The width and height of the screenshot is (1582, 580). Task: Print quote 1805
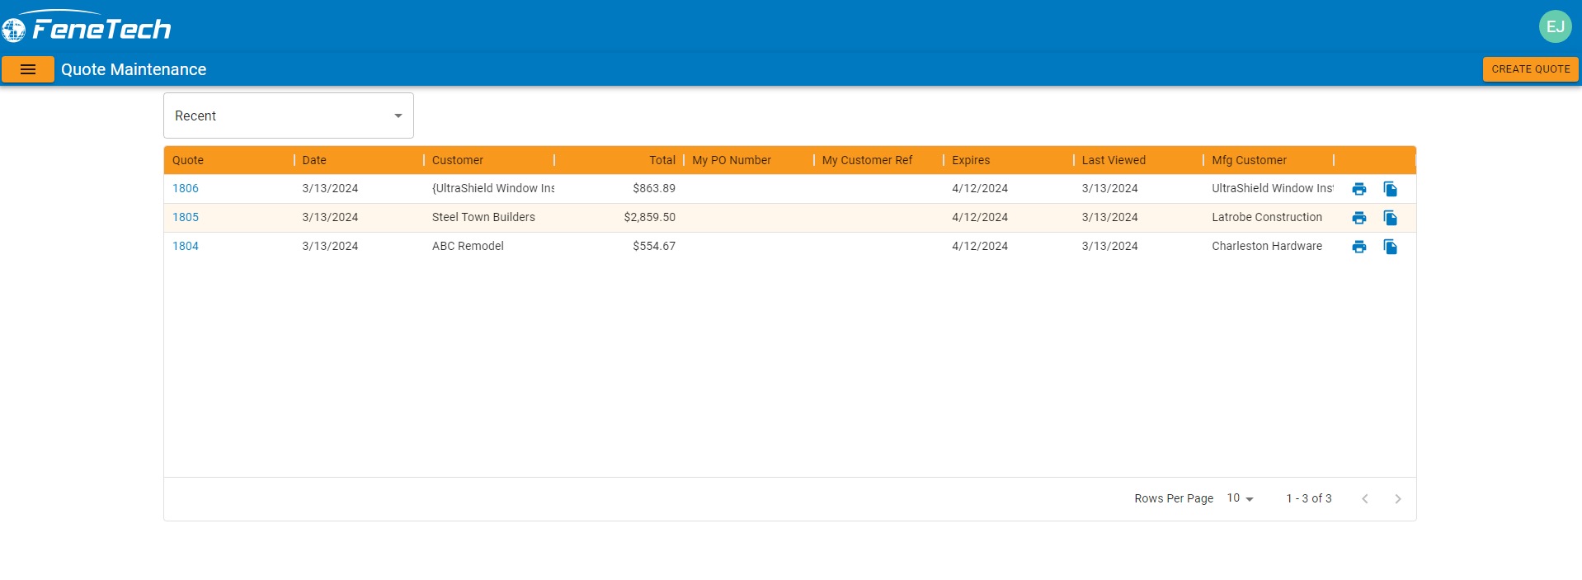[1358, 218]
